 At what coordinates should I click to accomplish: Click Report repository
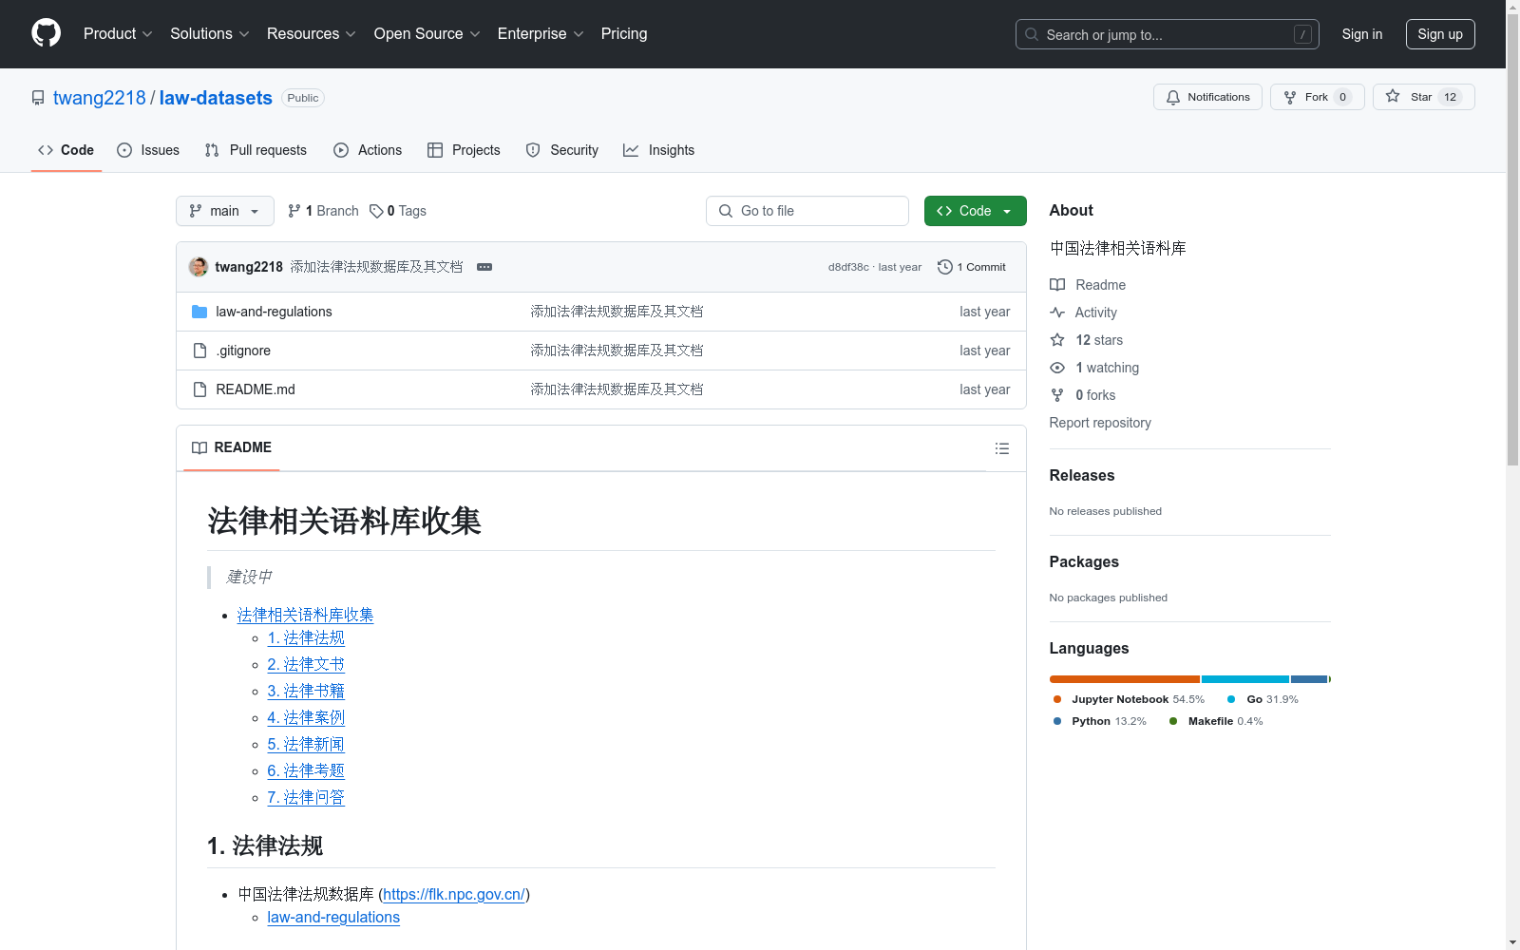(1100, 423)
